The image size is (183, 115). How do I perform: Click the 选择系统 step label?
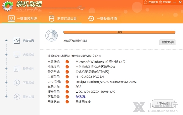(28, 55)
